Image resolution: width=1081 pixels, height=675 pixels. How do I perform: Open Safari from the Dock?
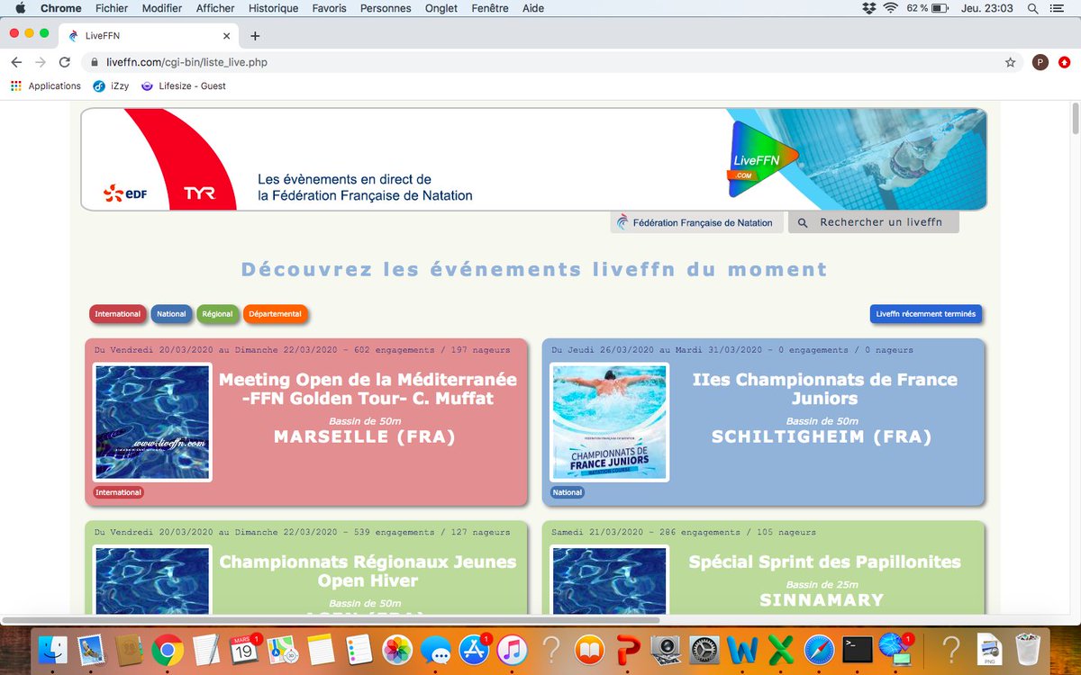(820, 649)
